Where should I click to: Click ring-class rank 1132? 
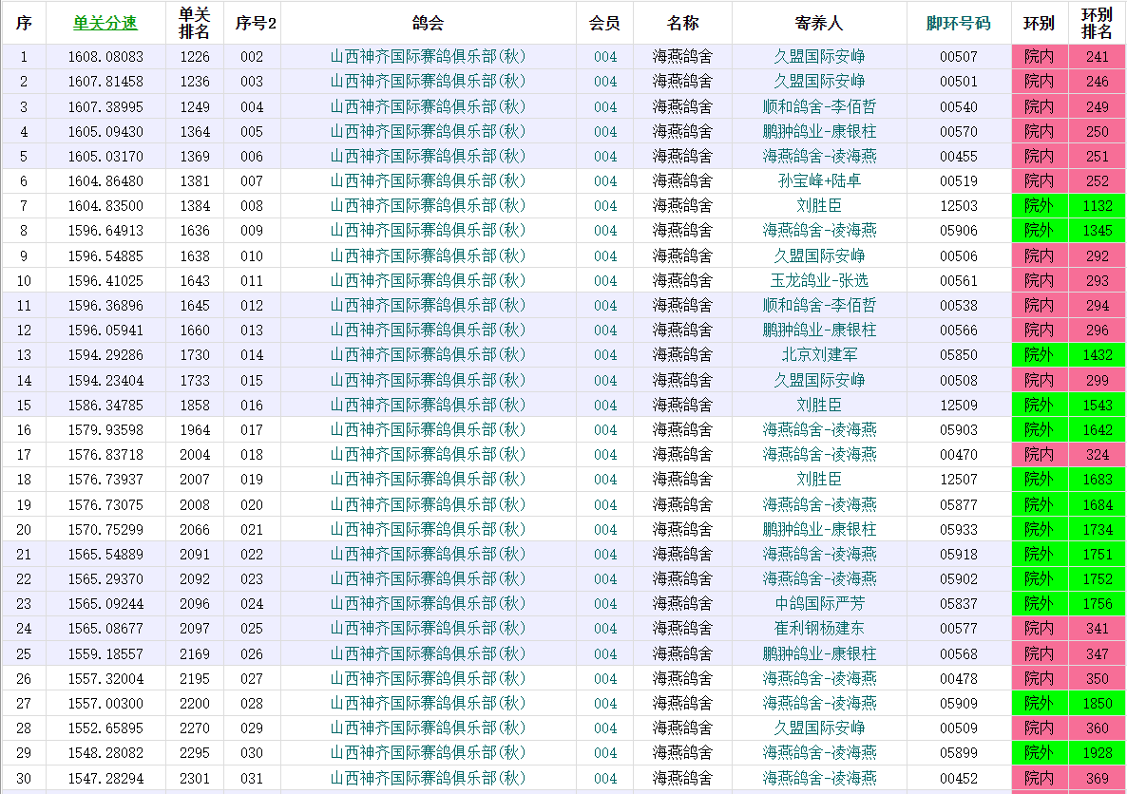coord(1097,206)
